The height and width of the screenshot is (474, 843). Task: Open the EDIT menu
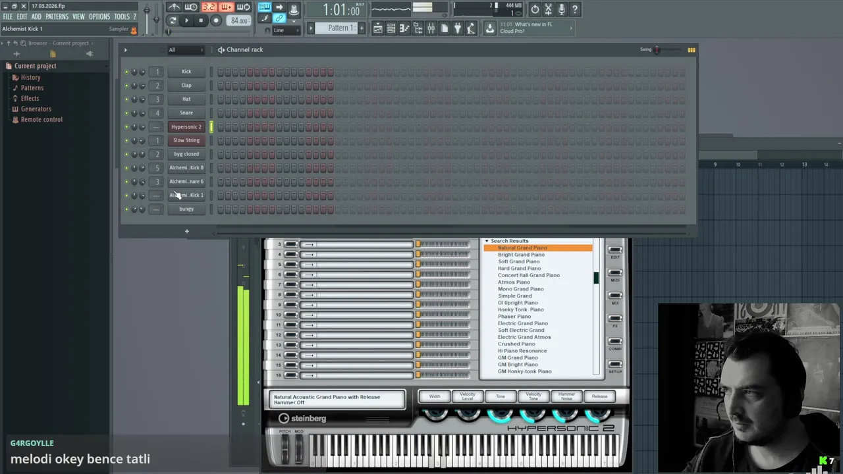click(x=22, y=16)
